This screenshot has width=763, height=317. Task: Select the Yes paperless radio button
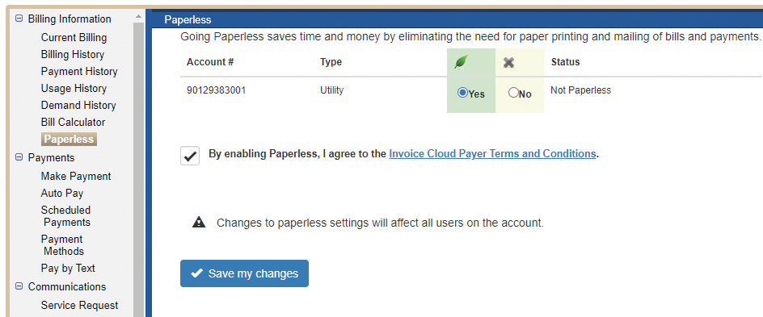pyautogui.click(x=463, y=93)
